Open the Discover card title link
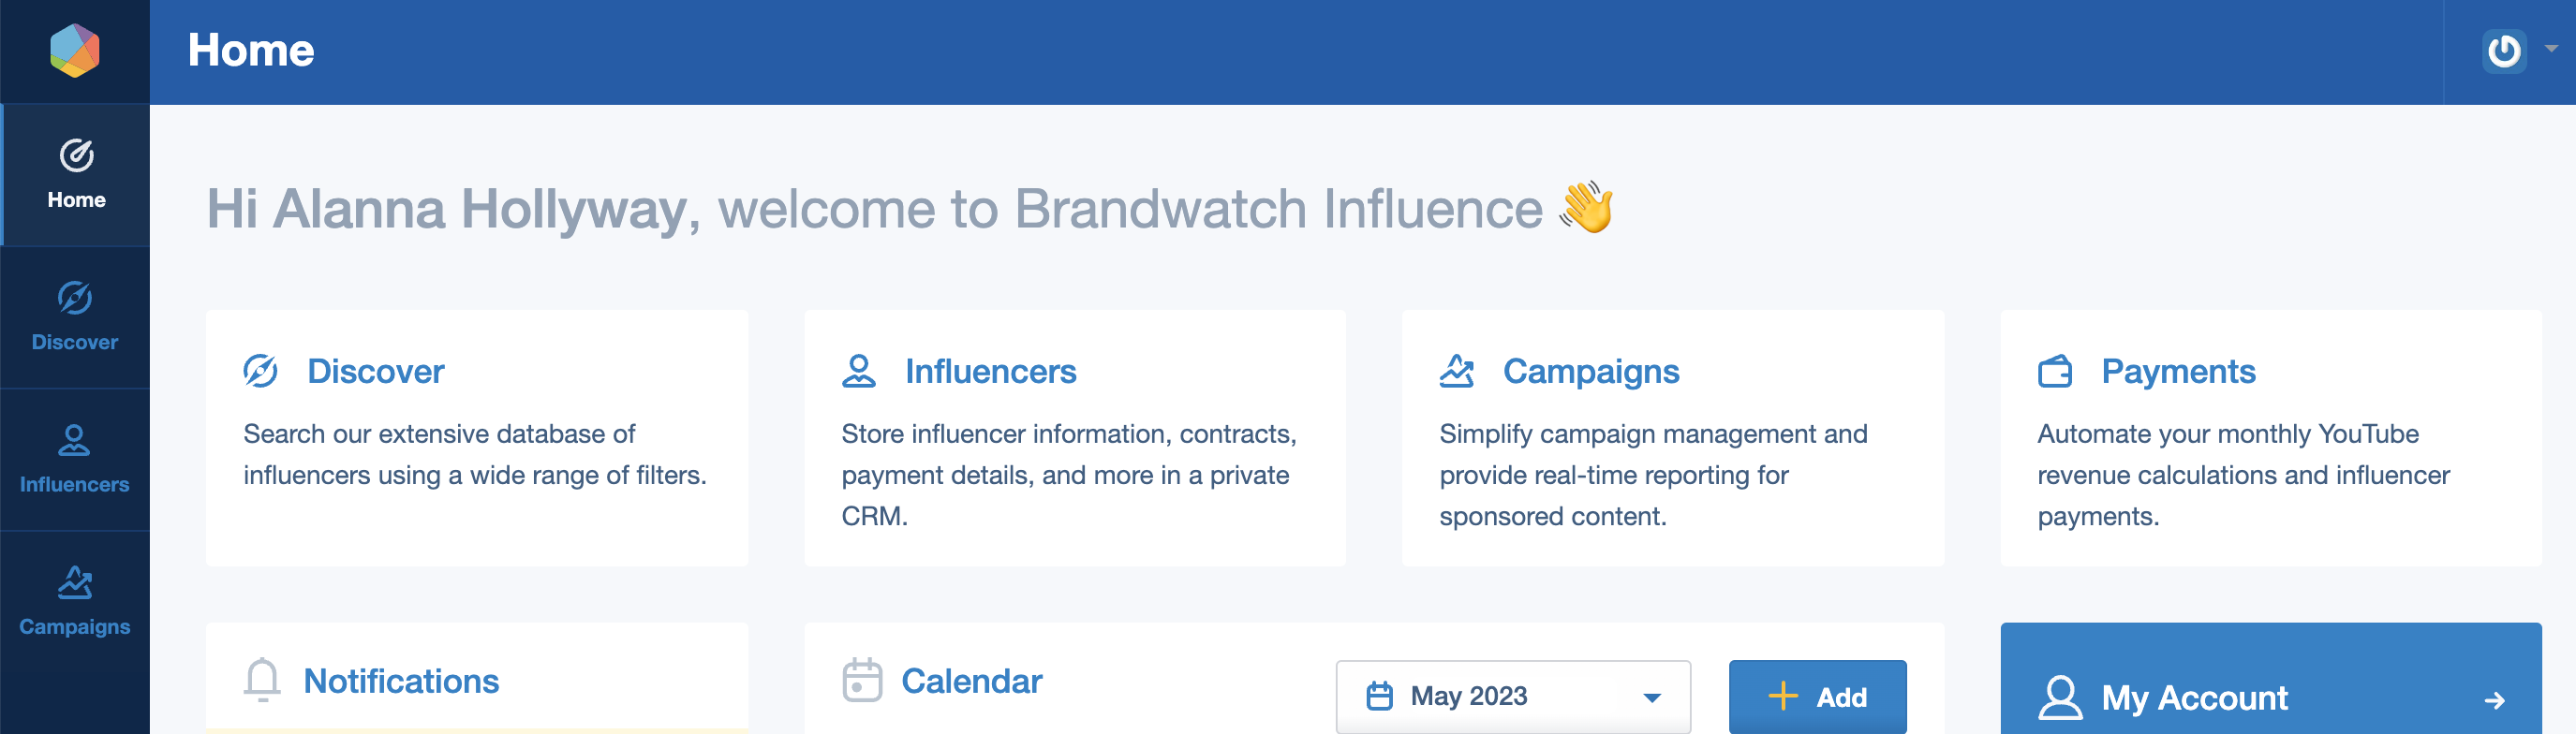 (375, 371)
